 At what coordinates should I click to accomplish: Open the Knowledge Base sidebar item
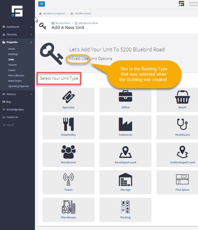[x=15, y=110]
